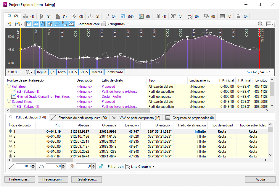Open the tab with count (8)
280x187 pixels.
click(44, 16)
